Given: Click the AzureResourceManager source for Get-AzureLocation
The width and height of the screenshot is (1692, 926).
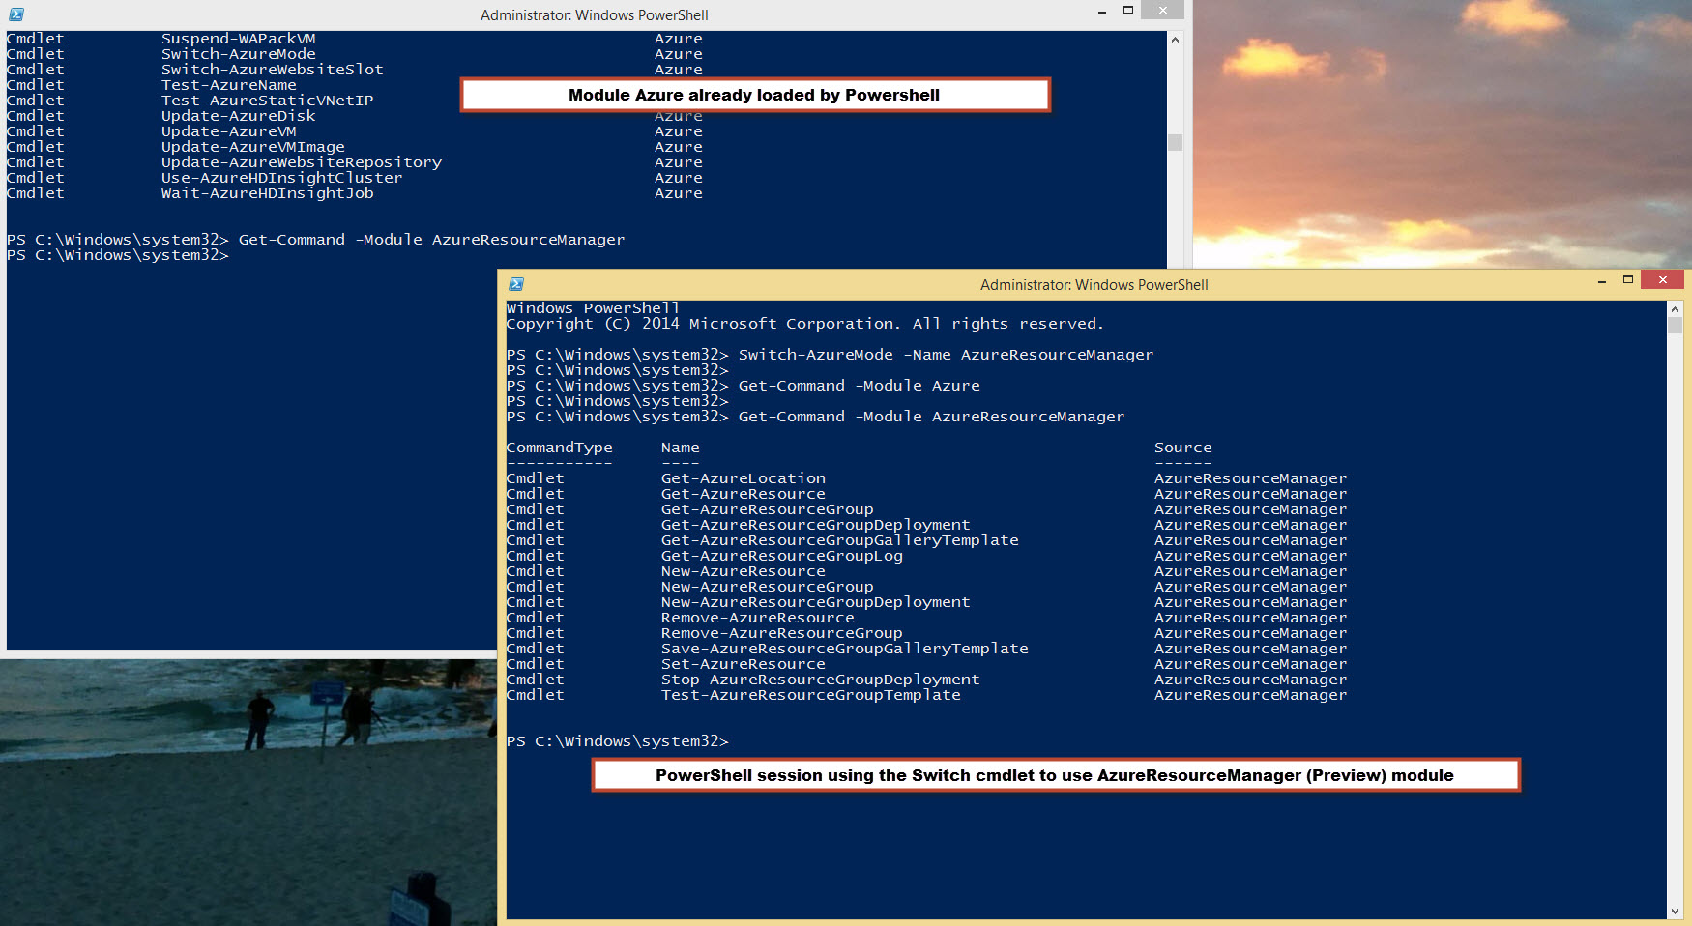Looking at the screenshot, I should pos(1251,478).
